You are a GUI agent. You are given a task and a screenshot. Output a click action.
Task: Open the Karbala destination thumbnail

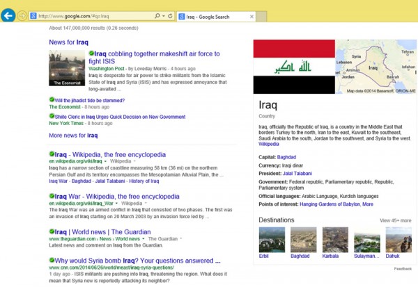point(335,240)
